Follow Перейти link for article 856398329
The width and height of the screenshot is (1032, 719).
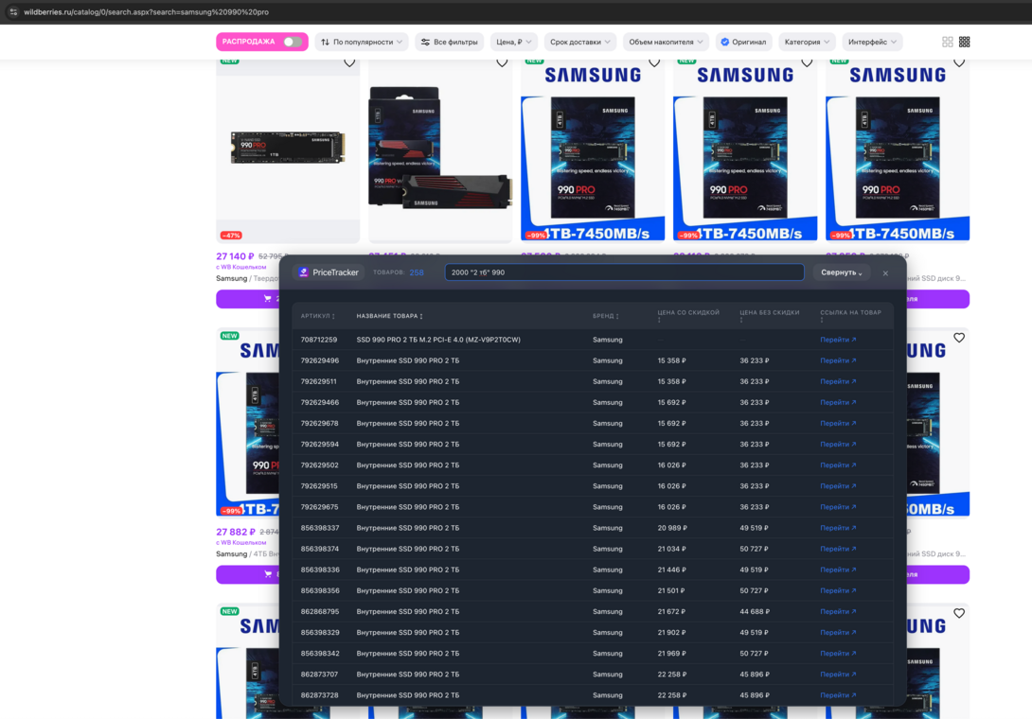pyautogui.click(x=838, y=633)
